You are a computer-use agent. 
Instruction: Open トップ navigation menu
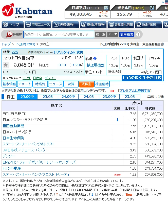[x=12, y=24]
